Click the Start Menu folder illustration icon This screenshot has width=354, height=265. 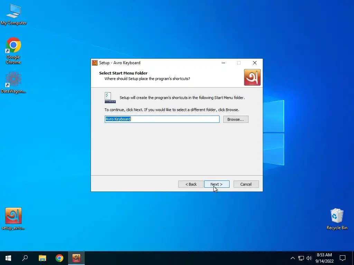(x=110, y=98)
